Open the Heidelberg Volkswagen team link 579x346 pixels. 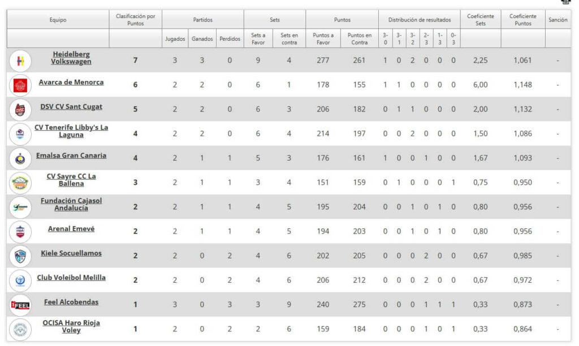71,58
